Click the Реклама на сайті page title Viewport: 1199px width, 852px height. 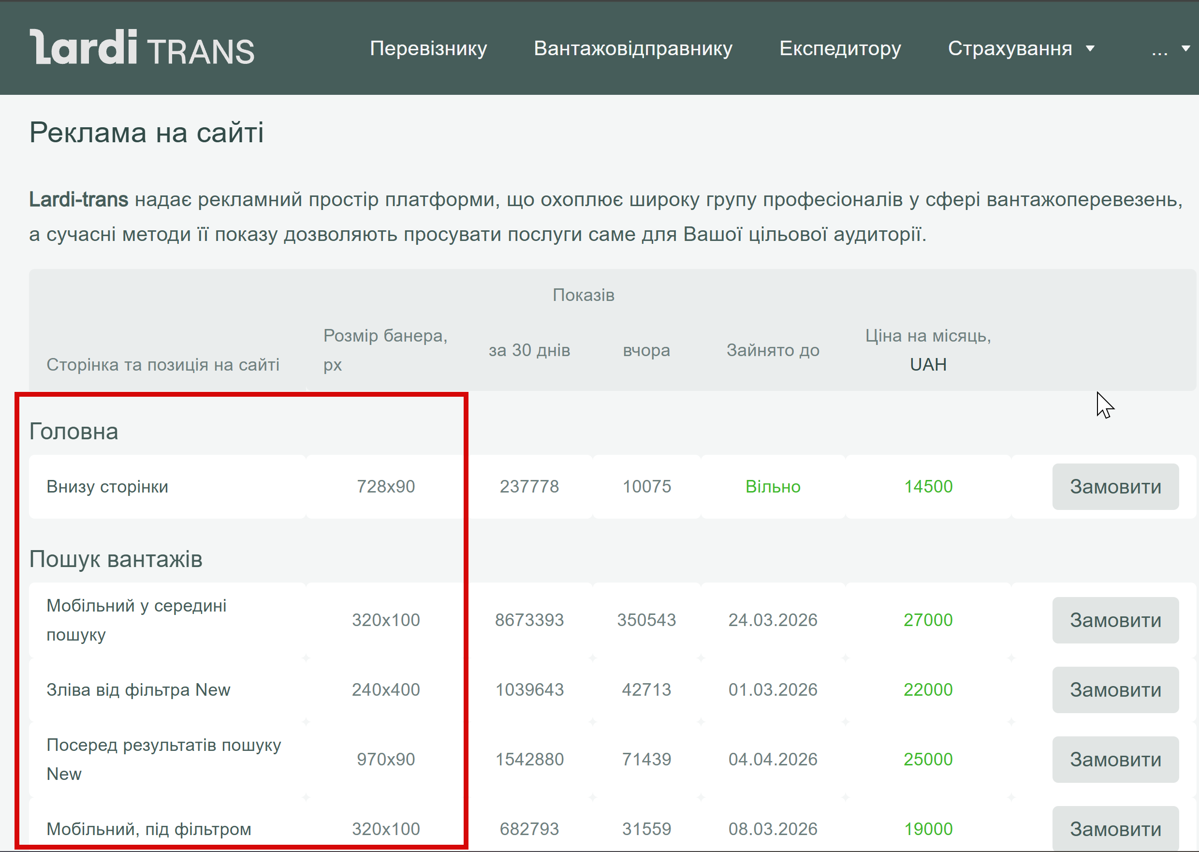146,132
